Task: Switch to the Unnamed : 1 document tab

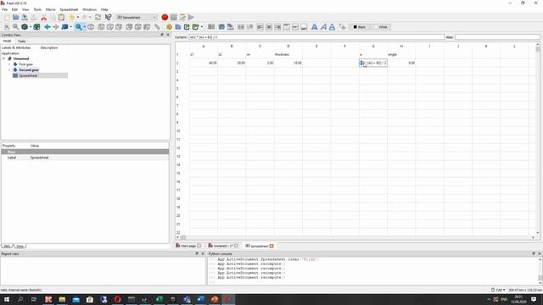Action: [x=223, y=246]
